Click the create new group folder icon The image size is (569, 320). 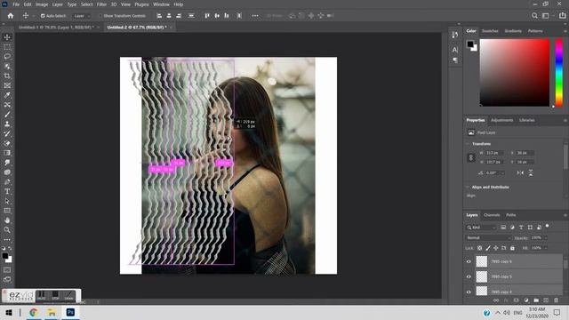536,300
